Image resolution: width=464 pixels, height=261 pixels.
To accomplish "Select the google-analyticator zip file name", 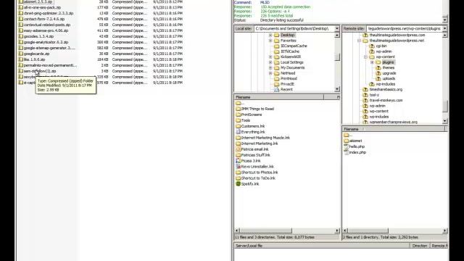I will click(46, 42).
